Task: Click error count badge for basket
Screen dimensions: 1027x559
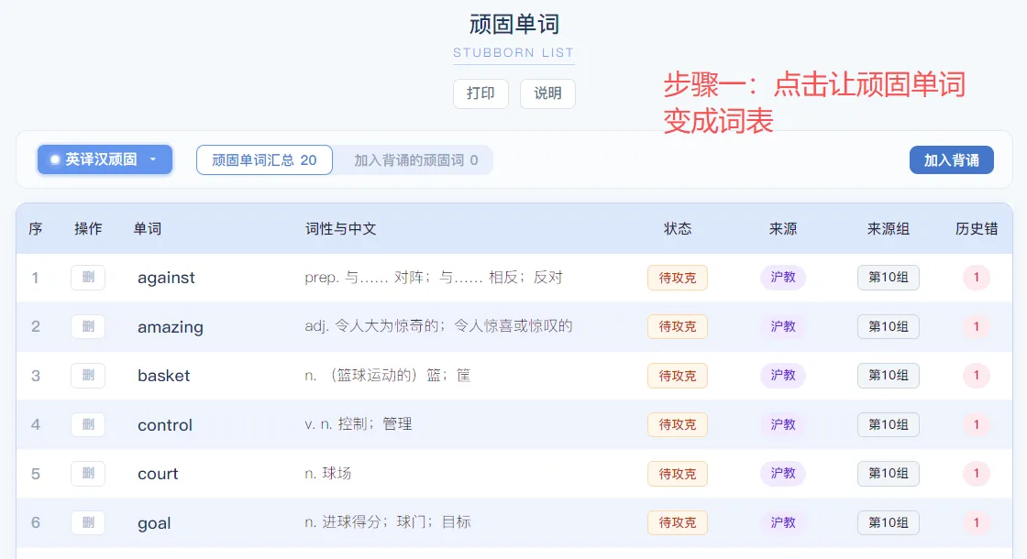Action: (976, 376)
